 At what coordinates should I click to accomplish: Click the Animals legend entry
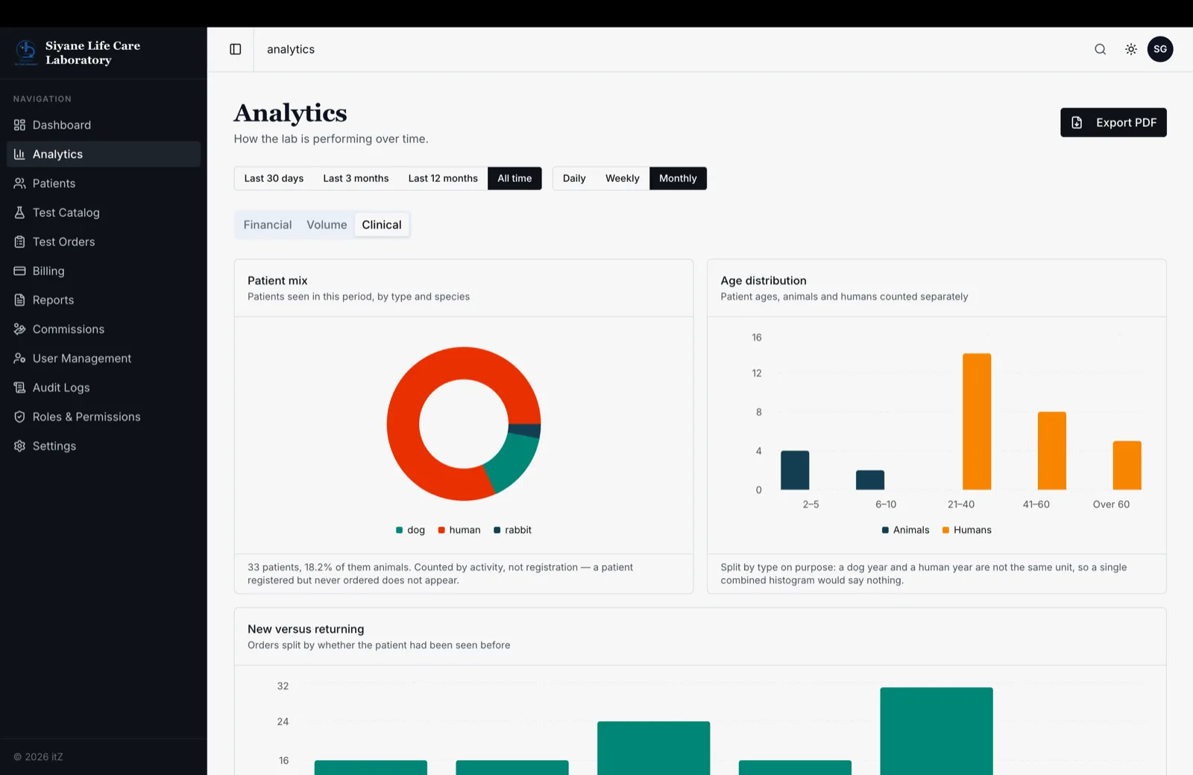pos(905,530)
